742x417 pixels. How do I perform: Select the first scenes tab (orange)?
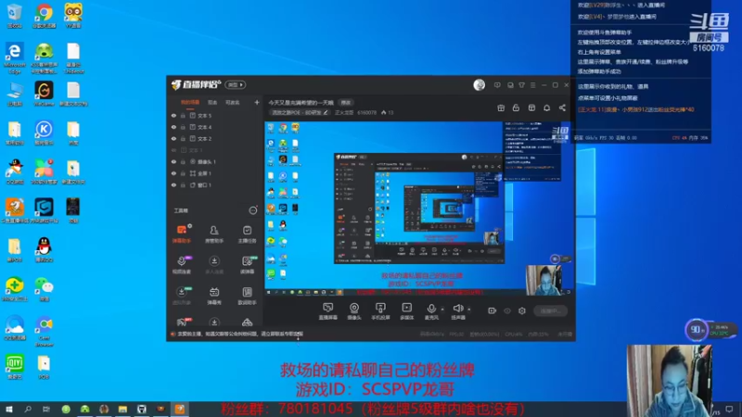(190, 102)
